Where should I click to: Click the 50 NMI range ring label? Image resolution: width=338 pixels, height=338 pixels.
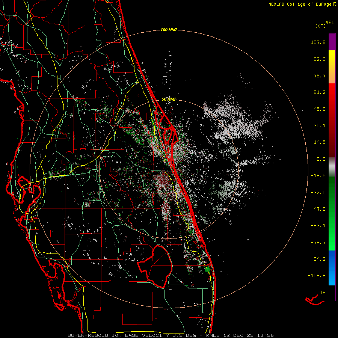(x=169, y=100)
